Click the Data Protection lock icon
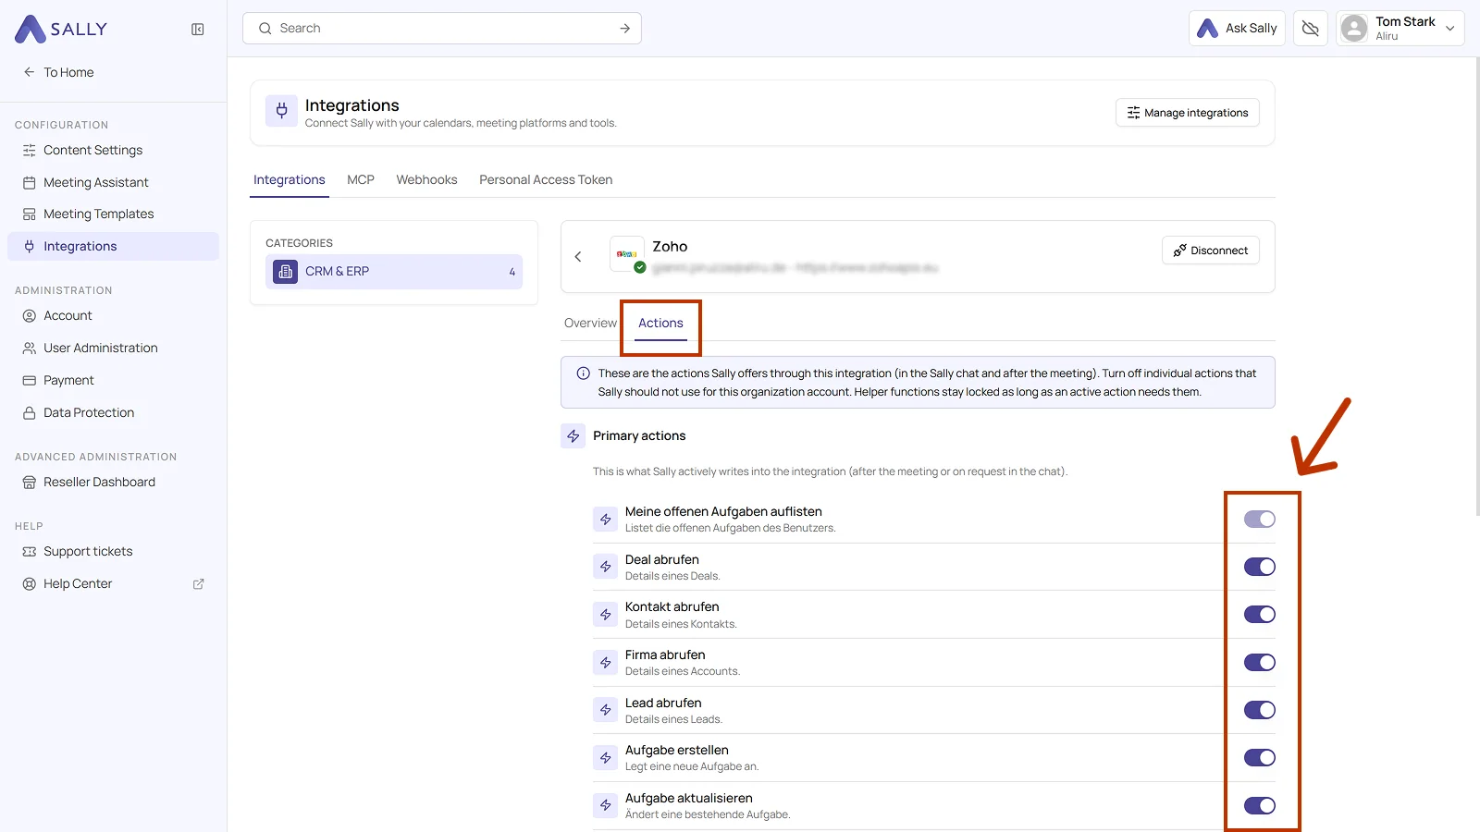The width and height of the screenshot is (1480, 832). point(30,412)
